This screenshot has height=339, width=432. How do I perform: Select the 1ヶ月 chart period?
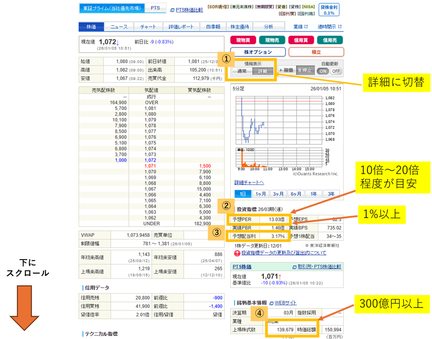261,194
